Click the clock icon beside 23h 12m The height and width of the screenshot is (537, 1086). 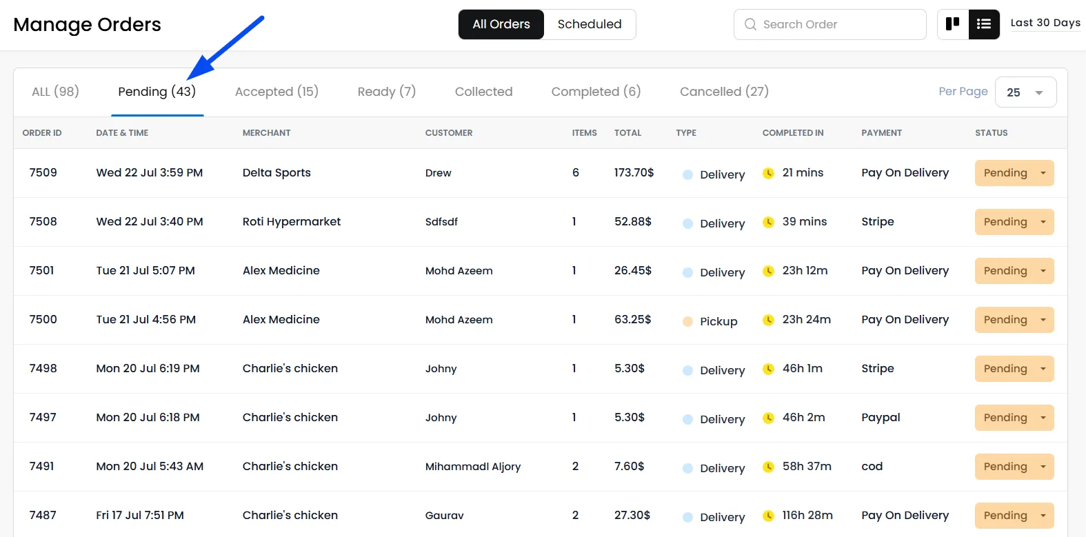point(768,271)
